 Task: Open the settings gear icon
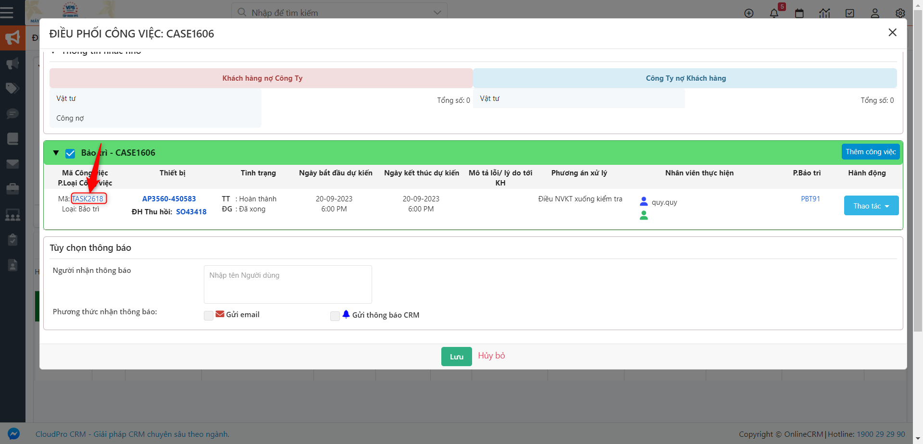click(900, 13)
